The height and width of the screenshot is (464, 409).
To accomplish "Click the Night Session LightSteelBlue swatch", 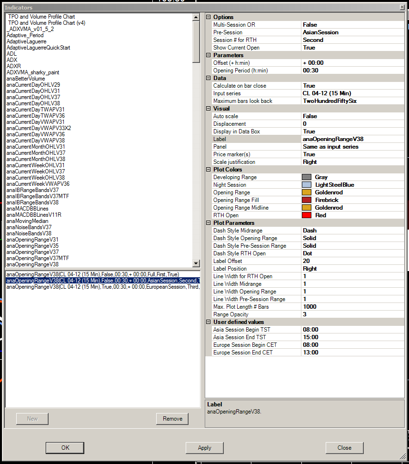I will (307, 185).
